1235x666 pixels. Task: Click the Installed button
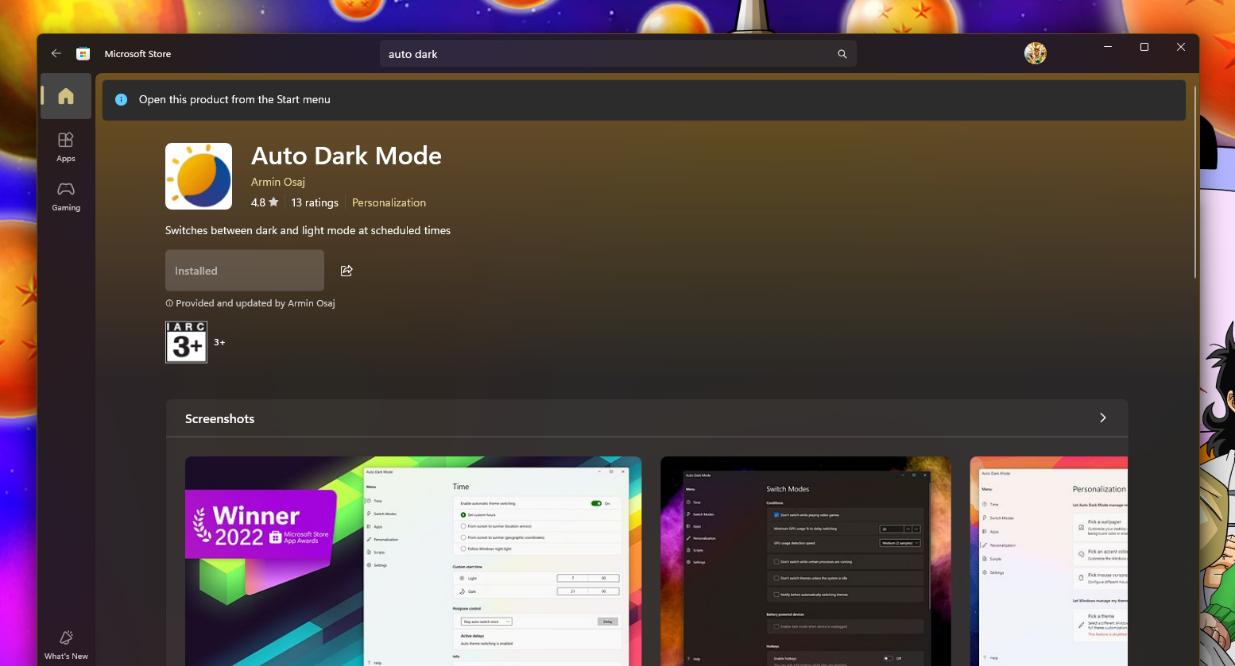pos(245,271)
